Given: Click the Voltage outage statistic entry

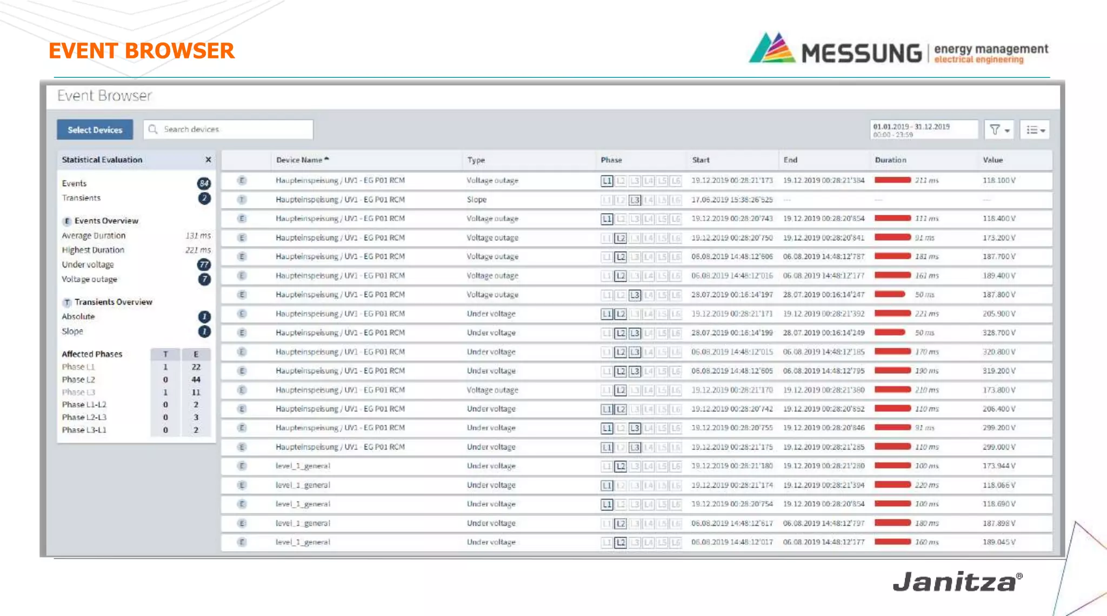Looking at the screenshot, I should 89,279.
